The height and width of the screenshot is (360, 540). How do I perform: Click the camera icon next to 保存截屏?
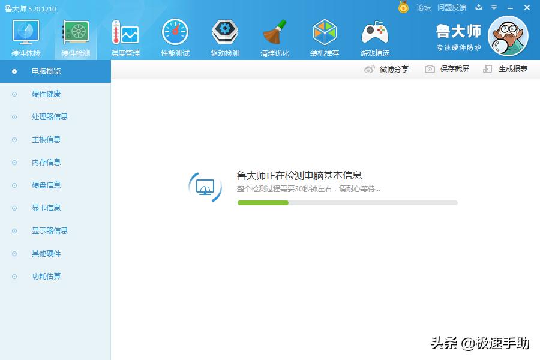click(429, 69)
